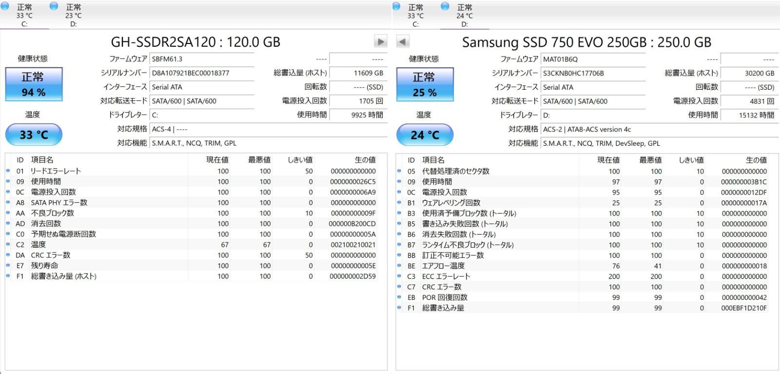Click the firmware field showing SBFM61.3
Image resolution: width=780 pixels, height=374 pixels.
202,59
